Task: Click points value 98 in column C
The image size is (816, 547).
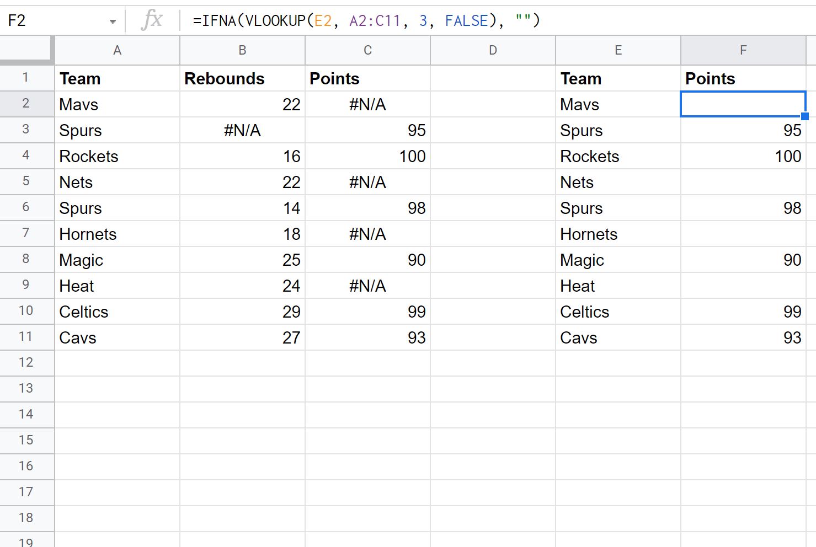Action: coord(417,208)
